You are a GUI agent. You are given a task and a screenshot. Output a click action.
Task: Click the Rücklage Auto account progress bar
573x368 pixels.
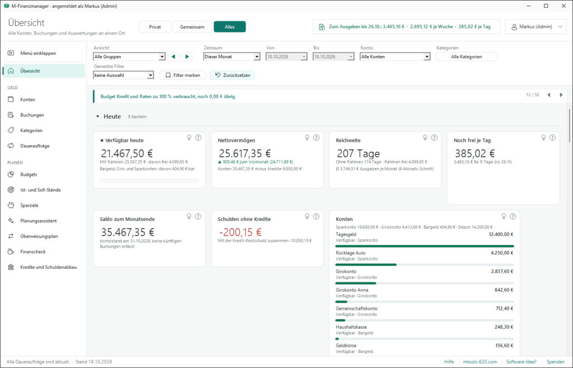point(425,264)
